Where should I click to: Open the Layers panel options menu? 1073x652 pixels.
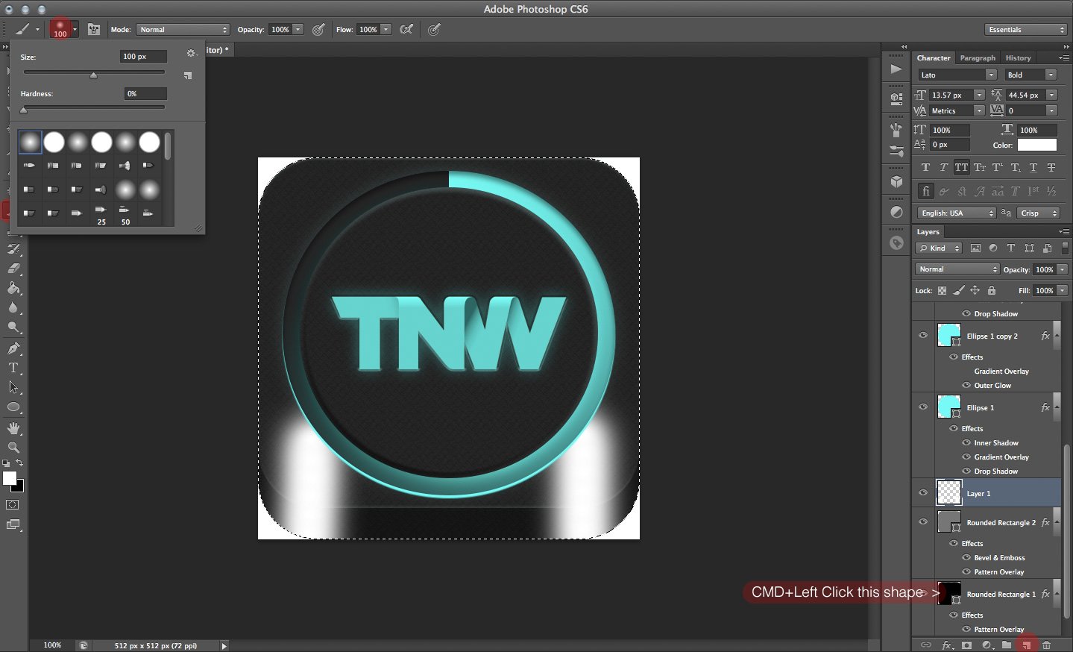coord(1063,232)
